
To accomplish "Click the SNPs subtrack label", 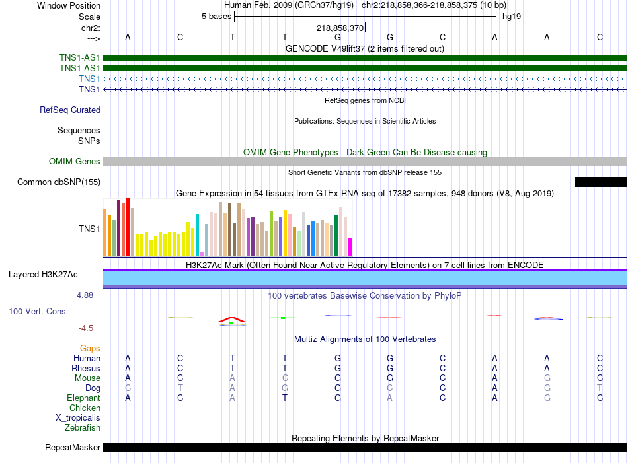I will [x=89, y=141].
